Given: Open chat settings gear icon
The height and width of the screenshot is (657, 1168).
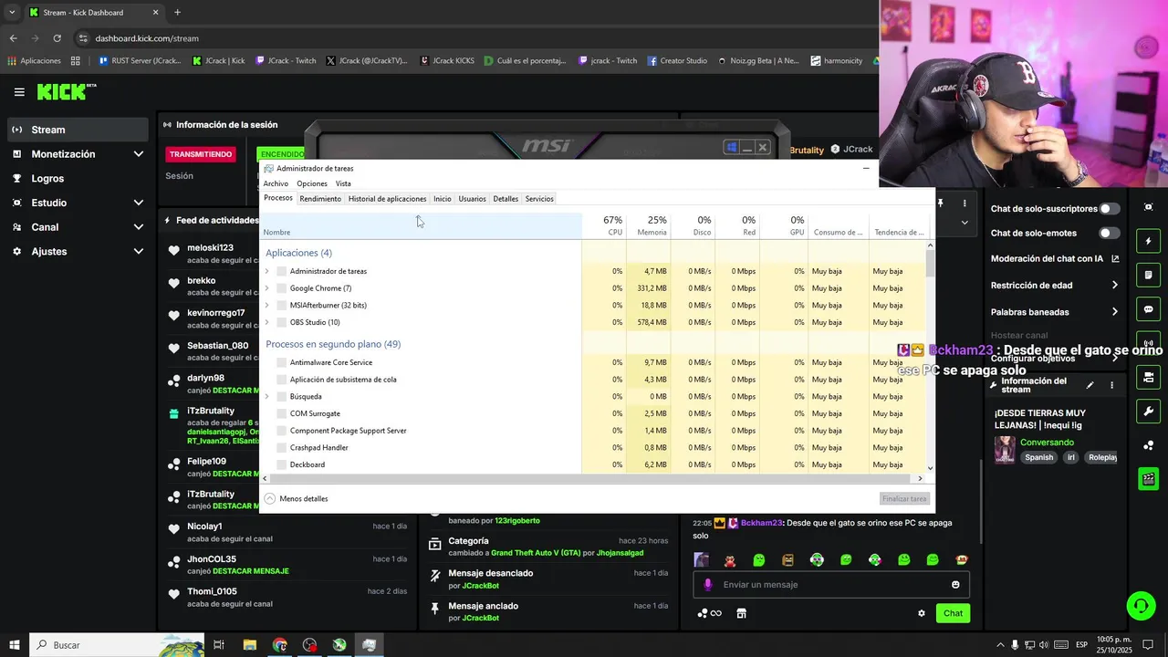Looking at the screenshot, I should point(922,613).
